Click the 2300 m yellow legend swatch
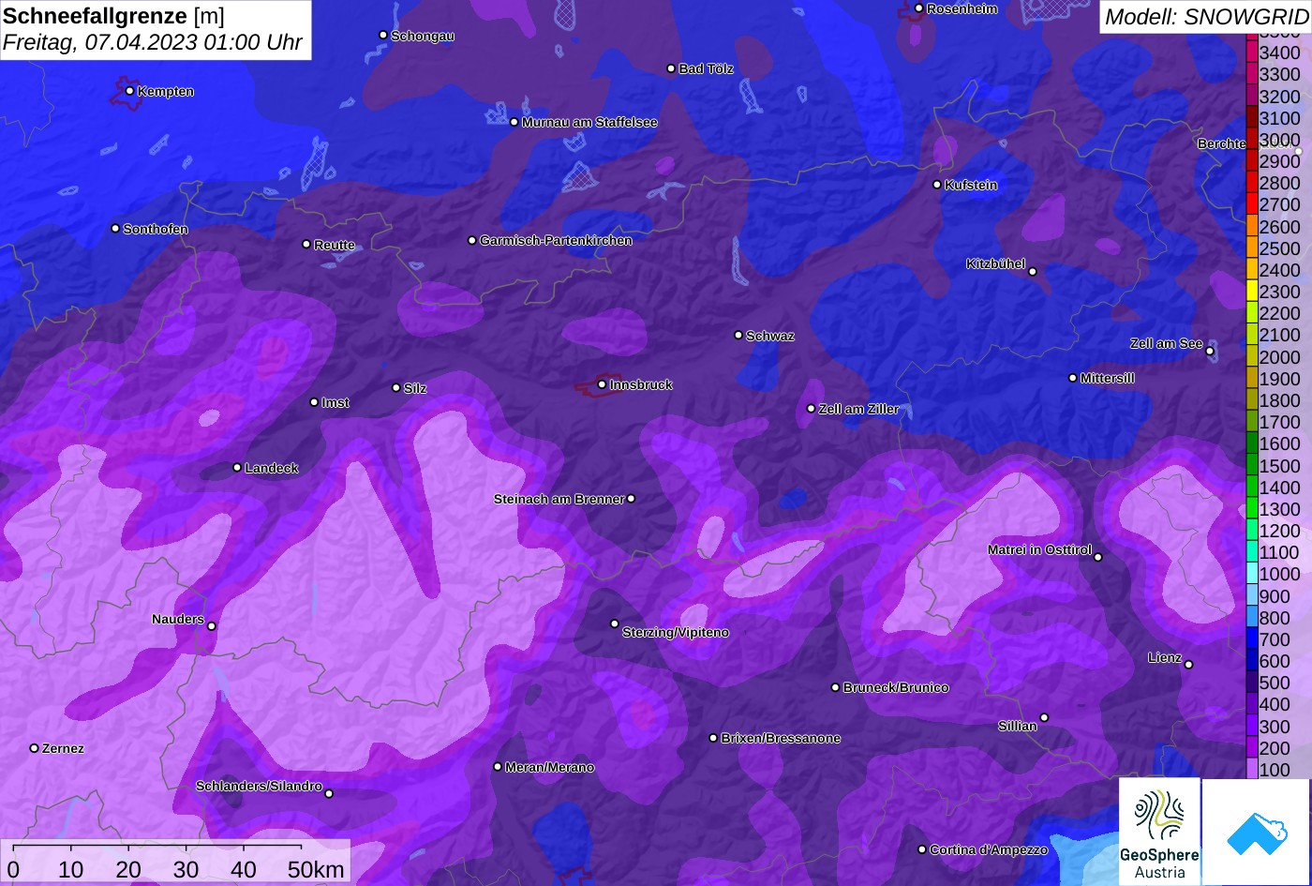1312x886 pixels. 1251,291
